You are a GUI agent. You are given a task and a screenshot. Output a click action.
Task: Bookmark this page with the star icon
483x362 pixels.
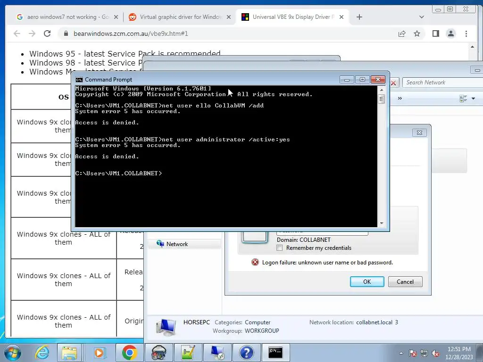point(417,33)
